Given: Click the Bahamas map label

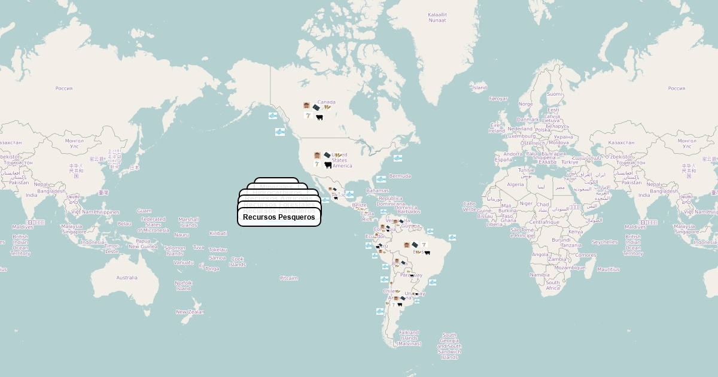Looking at the screenshot, I should (378, 190).
